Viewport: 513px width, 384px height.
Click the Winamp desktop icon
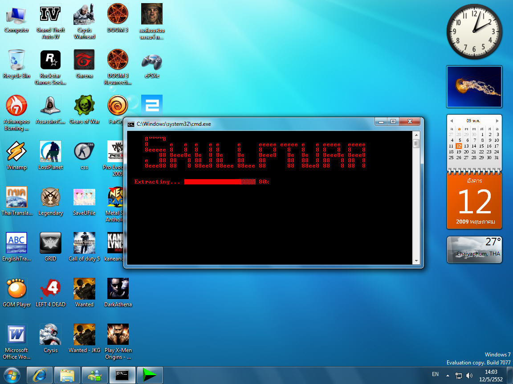point(16,156)
